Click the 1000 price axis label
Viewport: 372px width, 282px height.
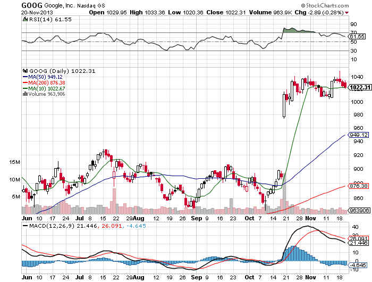[357, 102]
